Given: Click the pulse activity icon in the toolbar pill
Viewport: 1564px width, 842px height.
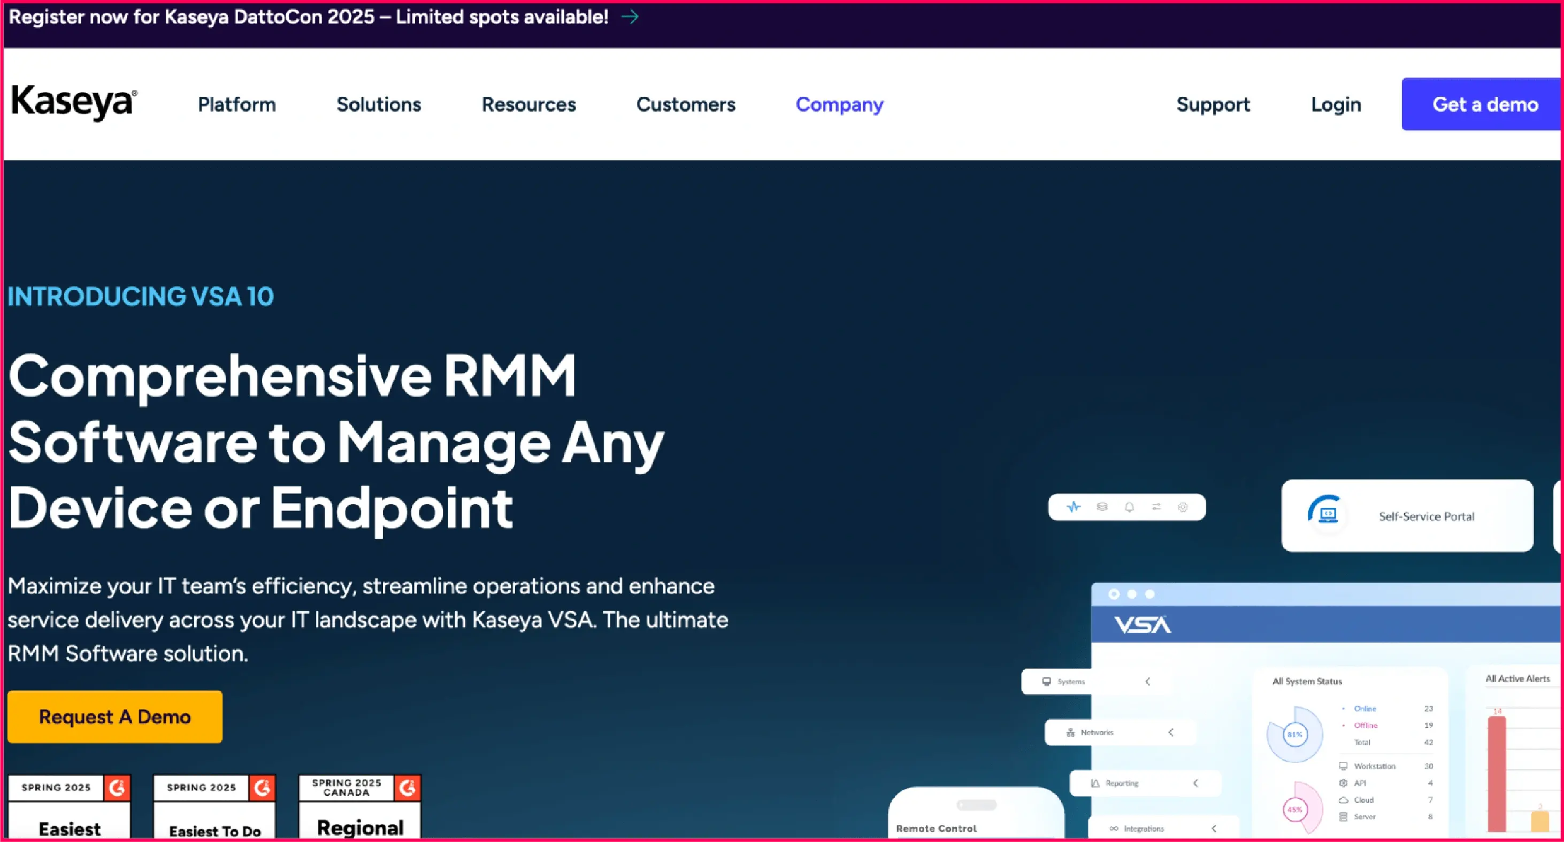Looking at the screenshot, I should pyautogui.click(x=1074, y=507).
